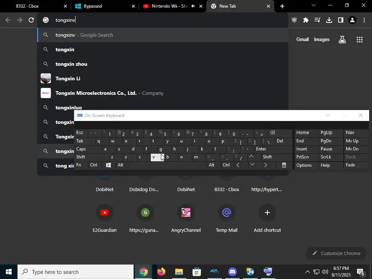Click the Windows Start button
The width and height of the screenshot is (372, 279).
(9, 272)
